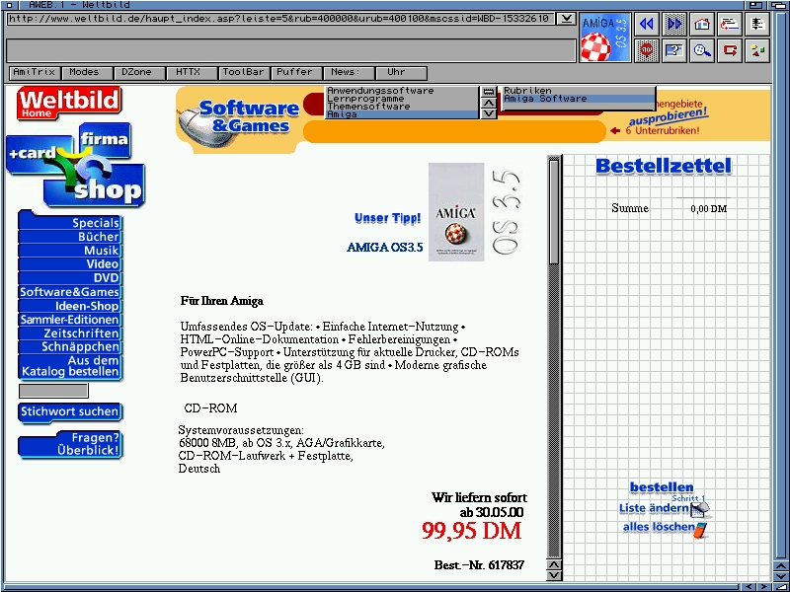Click the magnifying glass search icon
Image resolution: width=790 pixels, height=592 pixels.
[702, 50]
